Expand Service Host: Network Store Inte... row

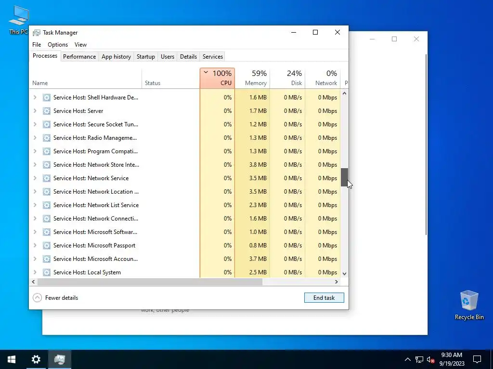click(35, 165)
